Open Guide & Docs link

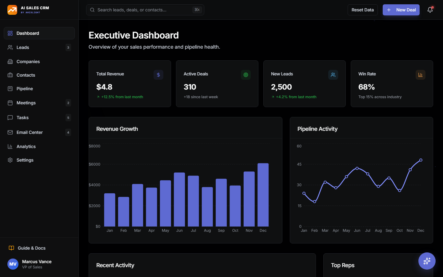(x=32, y=248)
